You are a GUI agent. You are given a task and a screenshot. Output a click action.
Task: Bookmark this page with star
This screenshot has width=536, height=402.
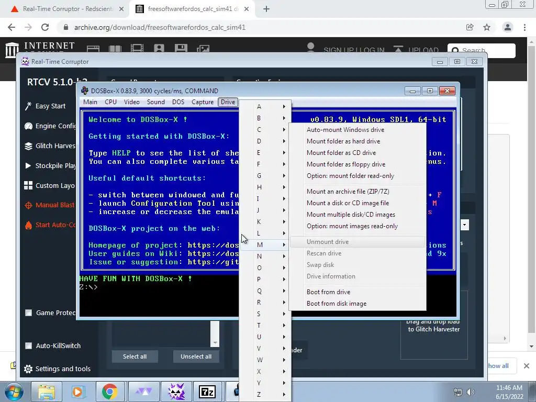pos(487,27)
